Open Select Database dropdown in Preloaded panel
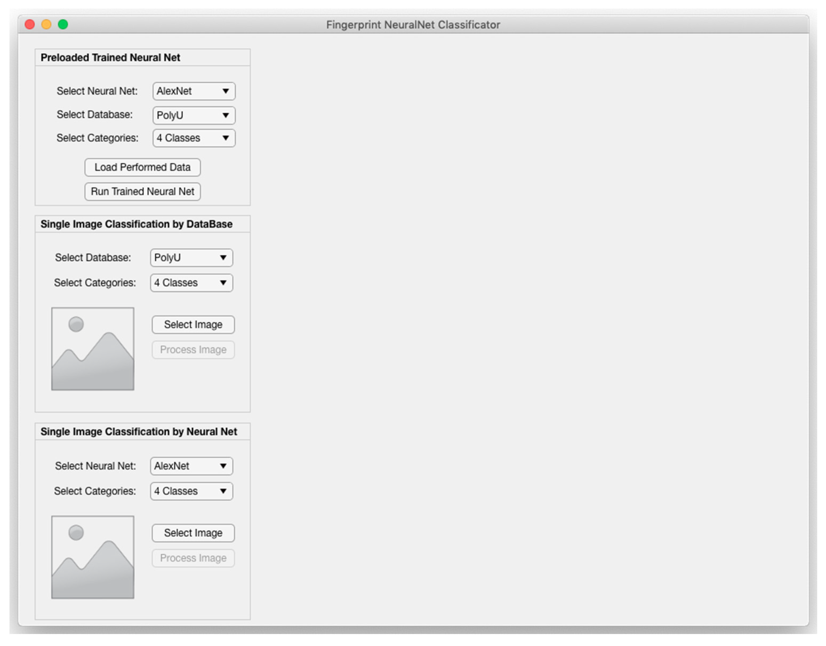This screenshot has width=826, height=646. click(194, 115)
